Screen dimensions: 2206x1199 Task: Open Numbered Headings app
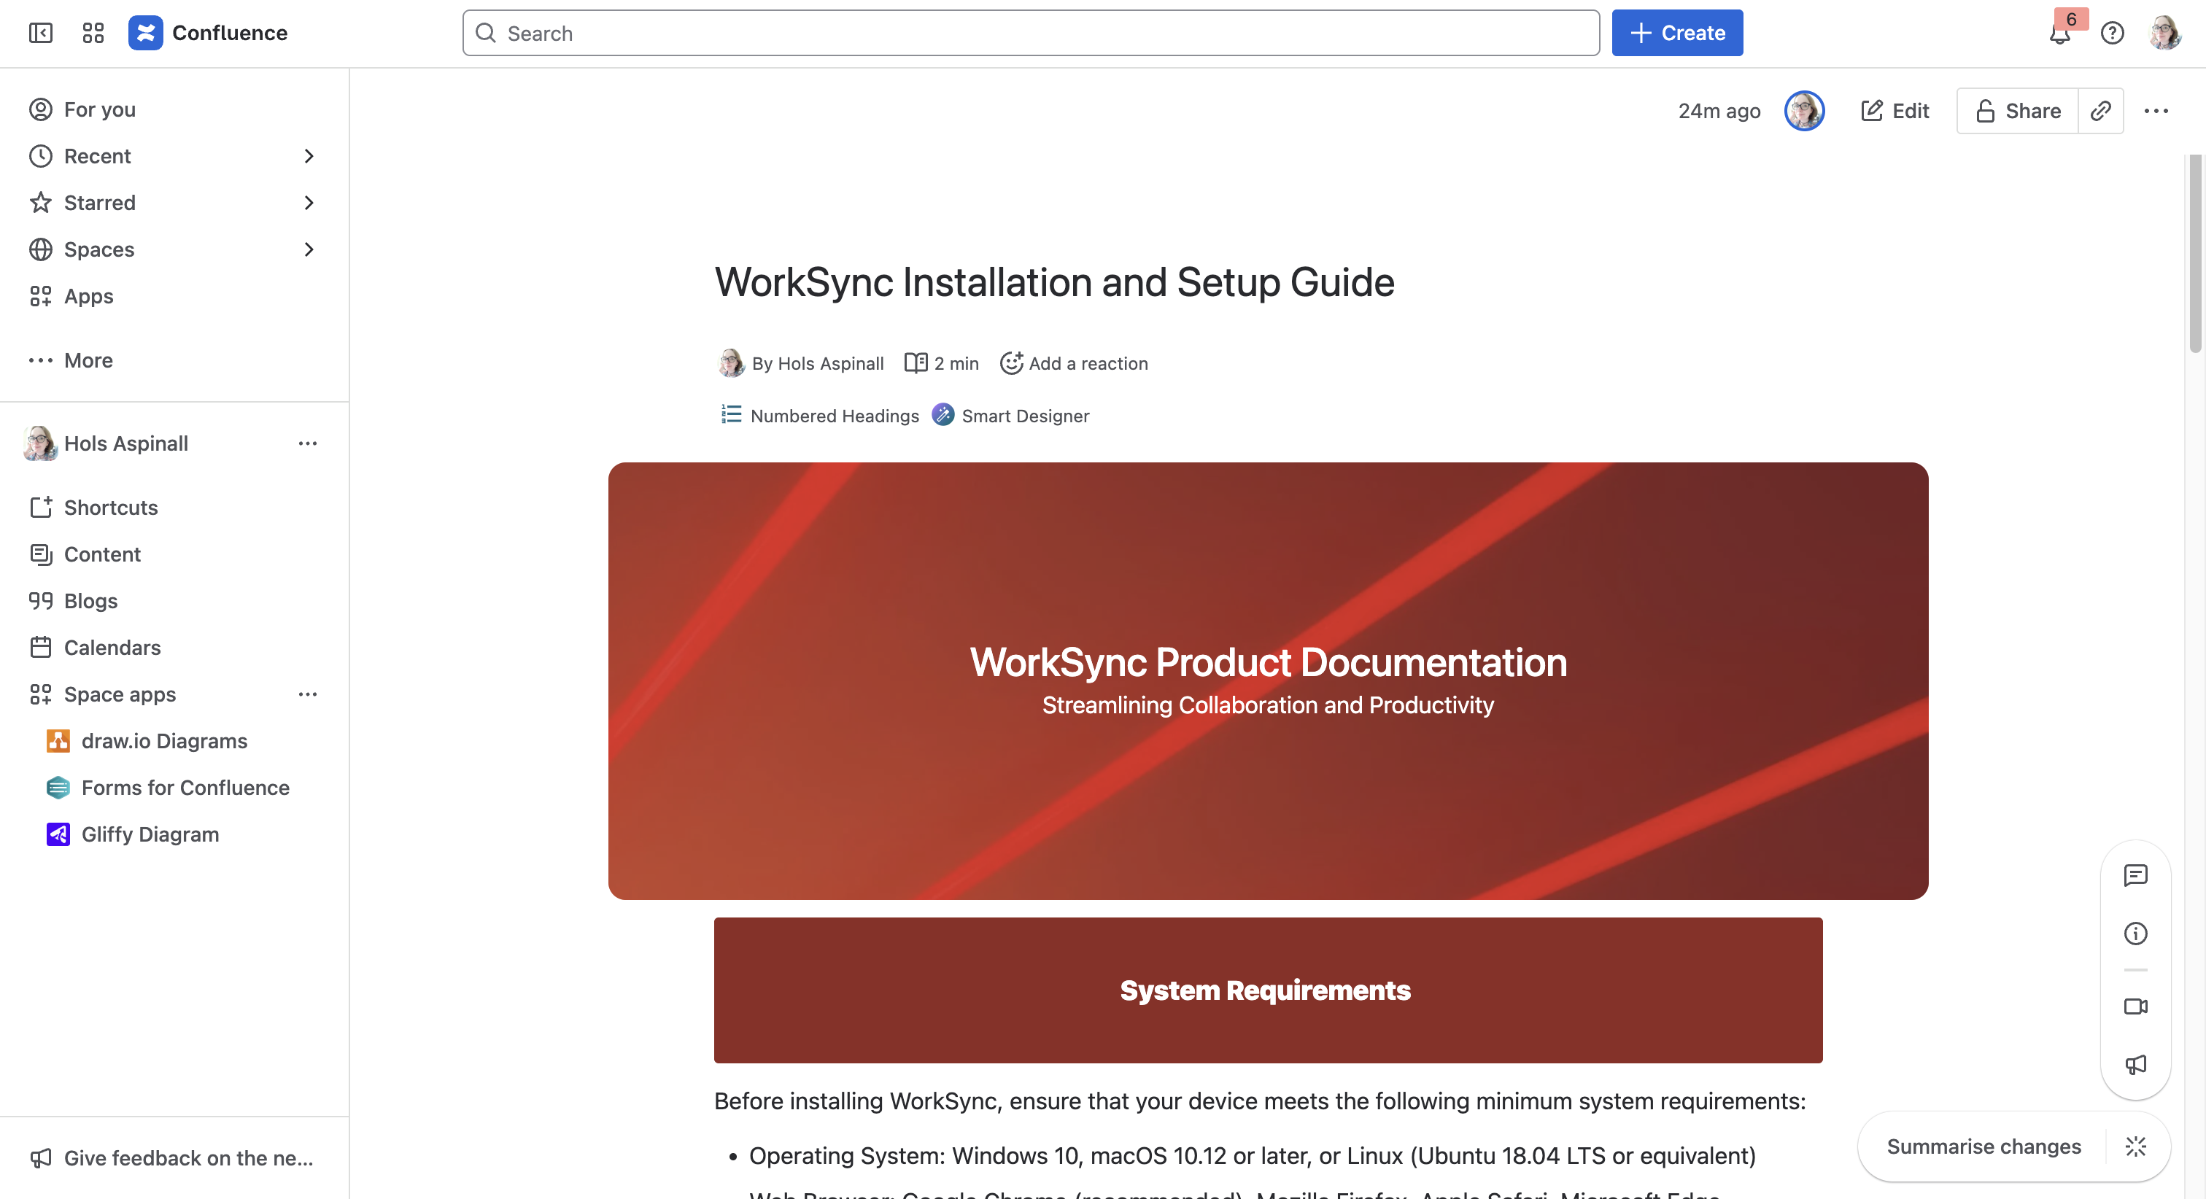(819, 416)
